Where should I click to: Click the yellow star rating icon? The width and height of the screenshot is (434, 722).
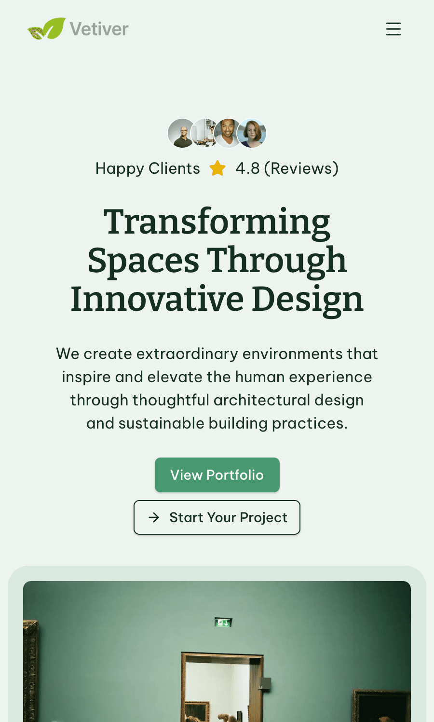pyautogui.click(x=217, y=168)
